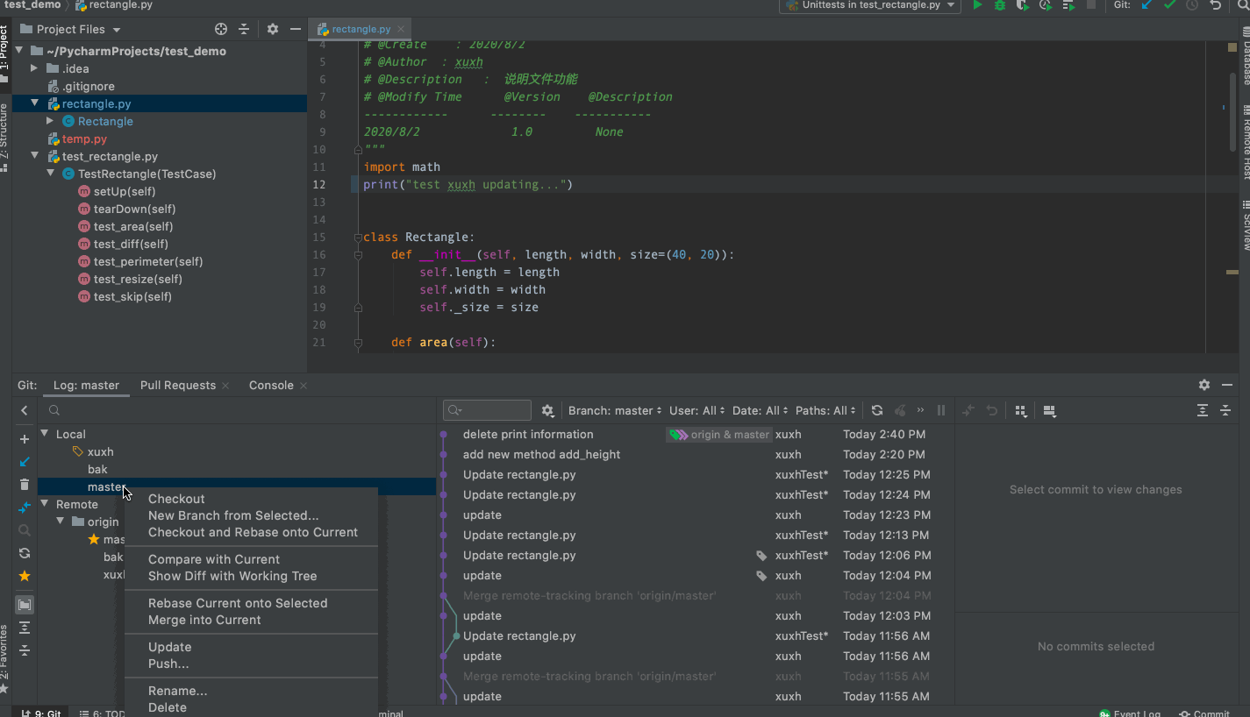Screen dimensions: 1250x717
Task: Run with coverage icon in the top toolbar
Action: click(x=1023, y=5)
